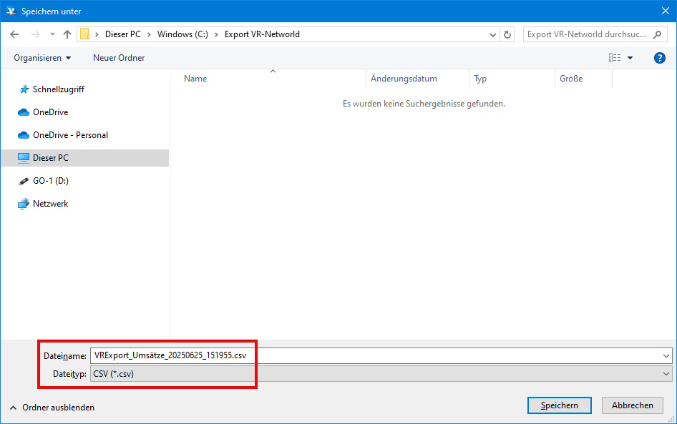
Task: Open help with the question mark icon
Action: [659, 58]
